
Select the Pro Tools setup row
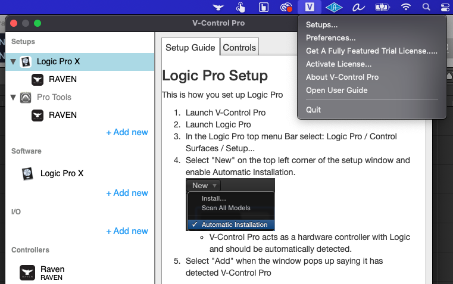tap(80, 98)
